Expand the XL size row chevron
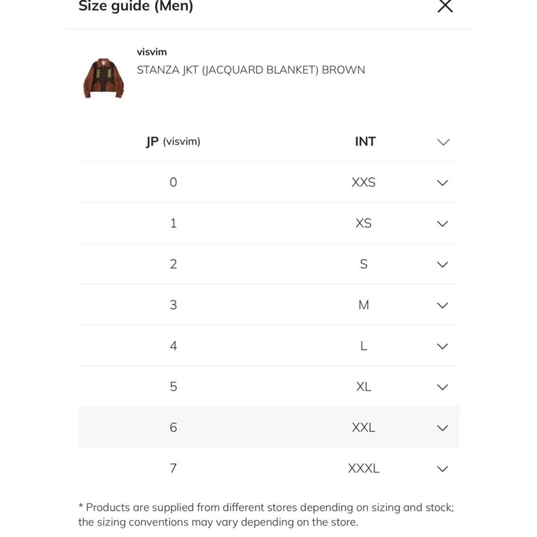The height and width of the screenshot is (537, 537). tap(442, 387)
